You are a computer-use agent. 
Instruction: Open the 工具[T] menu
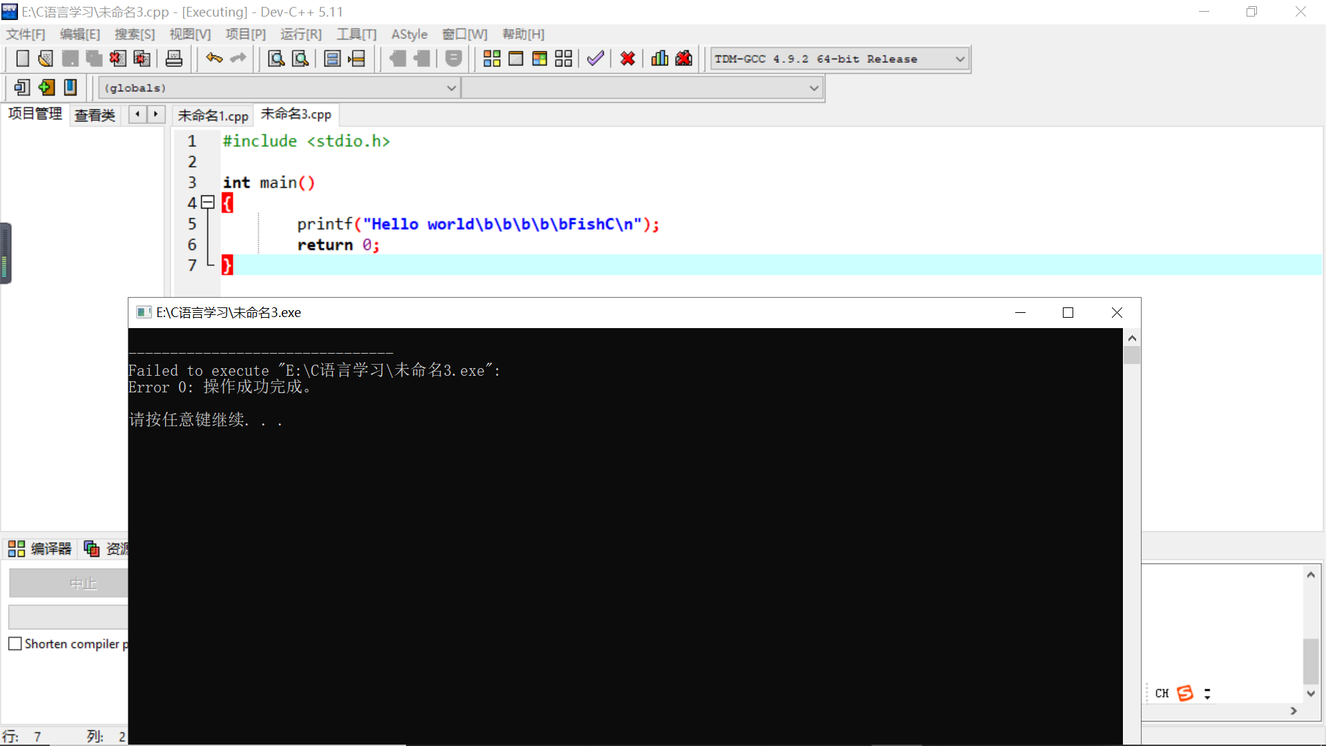[x=356, y=35]
